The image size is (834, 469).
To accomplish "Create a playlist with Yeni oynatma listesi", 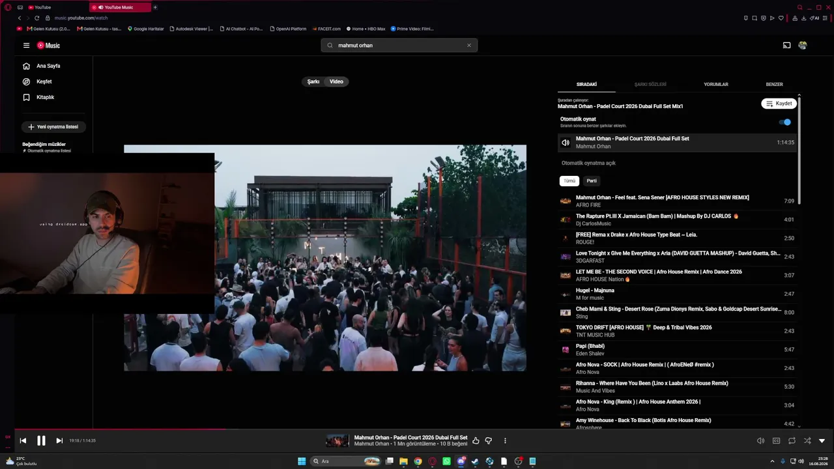I will point(54,127).
